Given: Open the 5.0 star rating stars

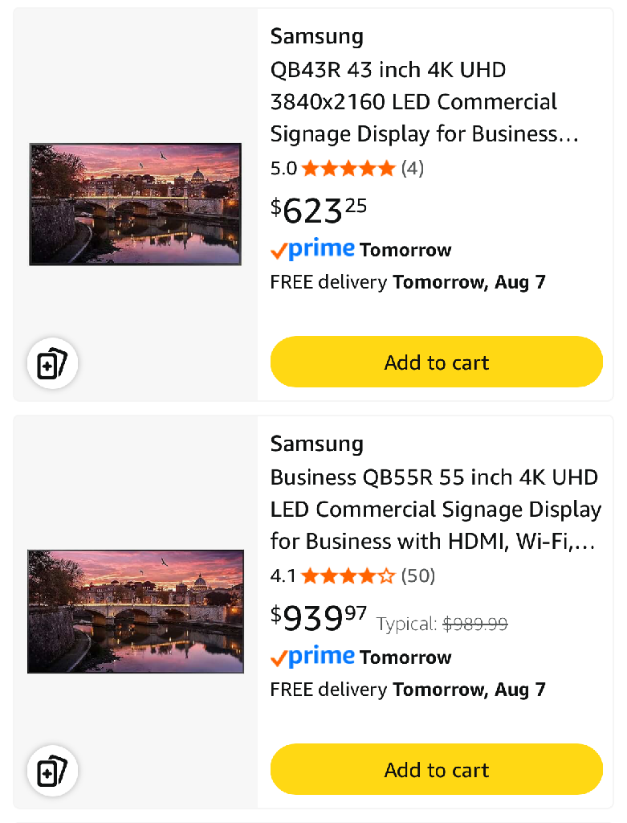Looking at the screenshot, I should click(x=348, y=168).
